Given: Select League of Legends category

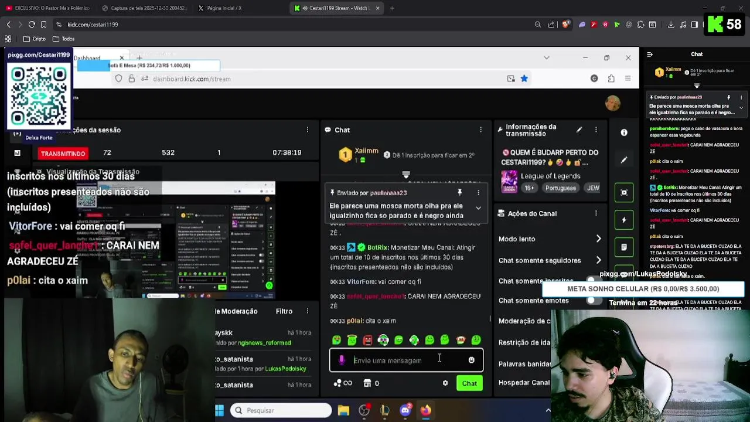Looking at the screenshot, I should pyautogui.click(x=551, y=176).
